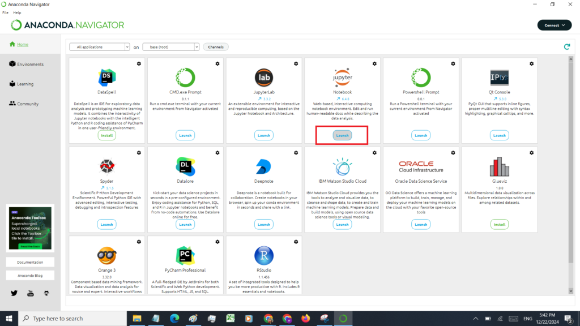Image resolution: width=580 pixels, height=326 pixels.
Task: Open the Help menu
Action: [17, 12]
